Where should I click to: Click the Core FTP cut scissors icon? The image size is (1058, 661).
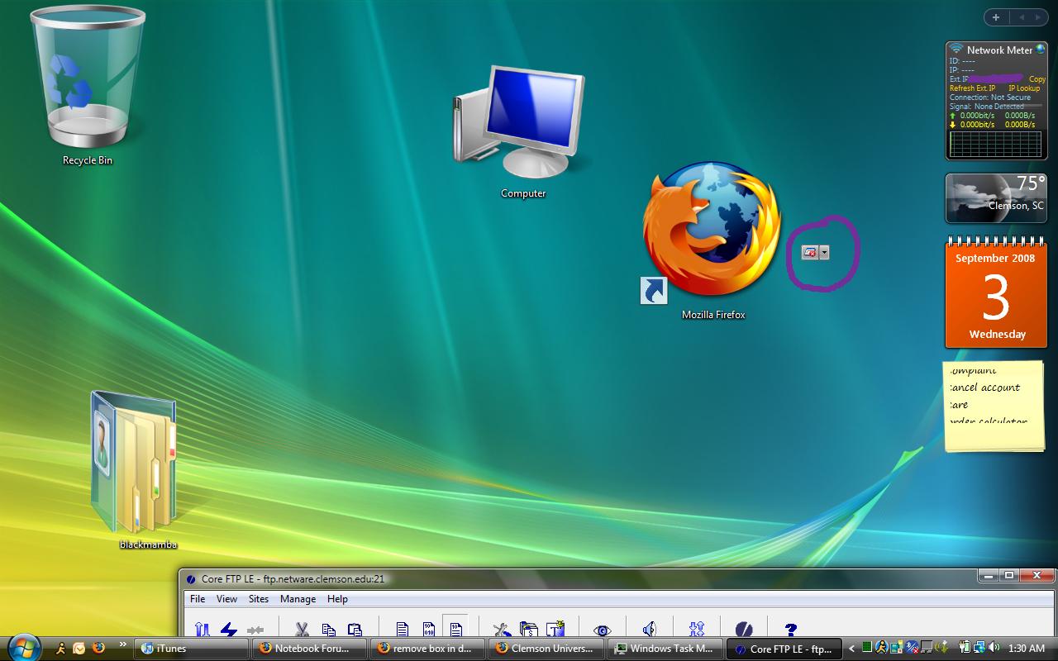[302, 630]
